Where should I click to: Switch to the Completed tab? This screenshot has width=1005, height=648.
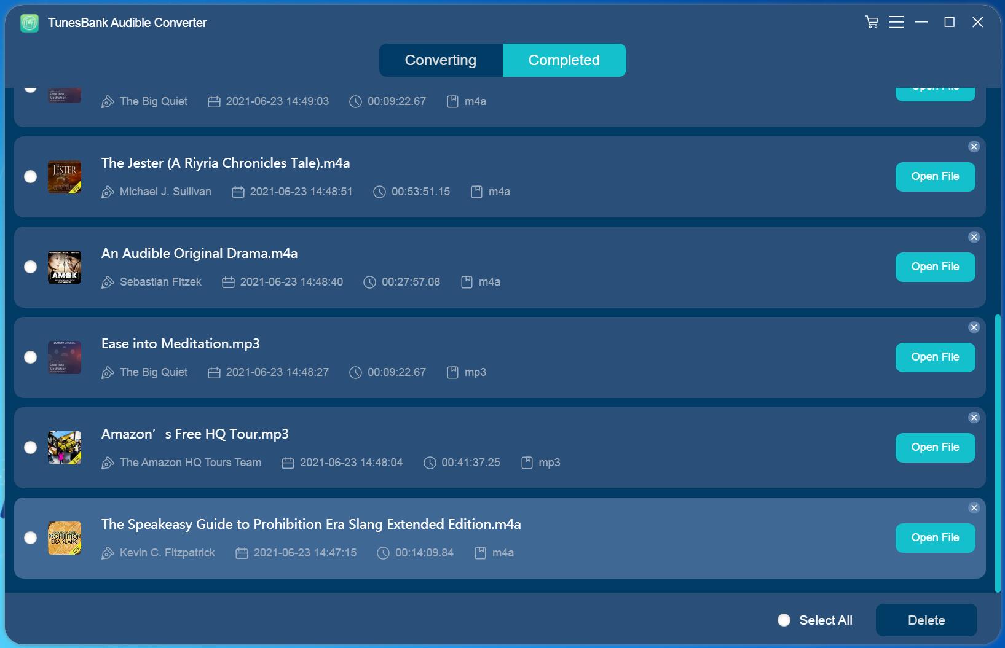coord(564,60)
